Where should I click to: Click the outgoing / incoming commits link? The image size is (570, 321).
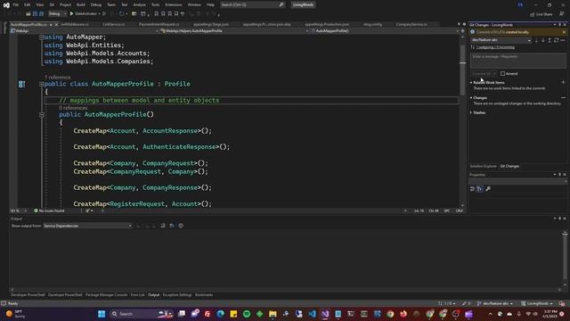click(x=495, y=47)
